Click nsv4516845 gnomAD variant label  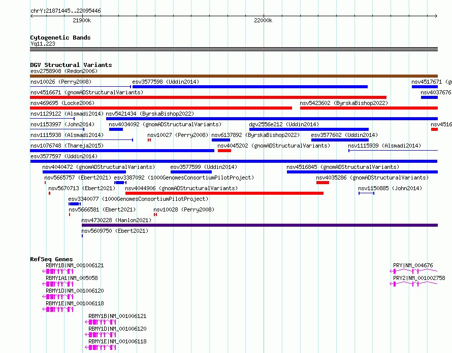tap(343, 167)
